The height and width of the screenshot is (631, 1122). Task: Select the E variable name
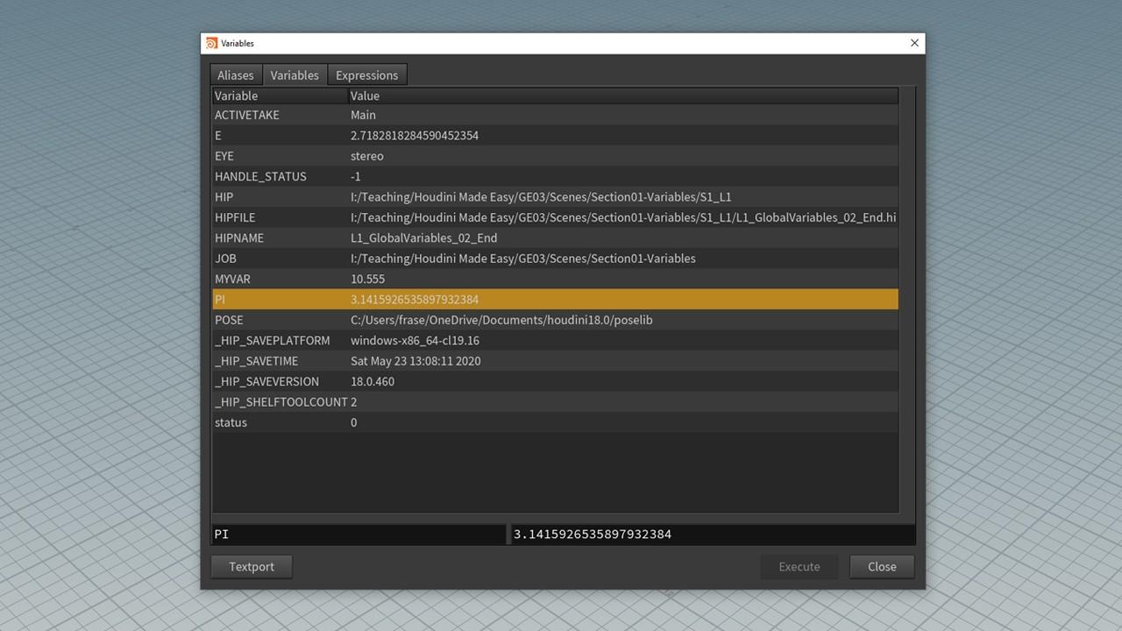tap(218, 136)
